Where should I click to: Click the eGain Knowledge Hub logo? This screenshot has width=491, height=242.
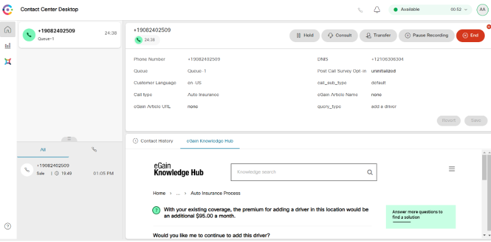pos(179,170)
